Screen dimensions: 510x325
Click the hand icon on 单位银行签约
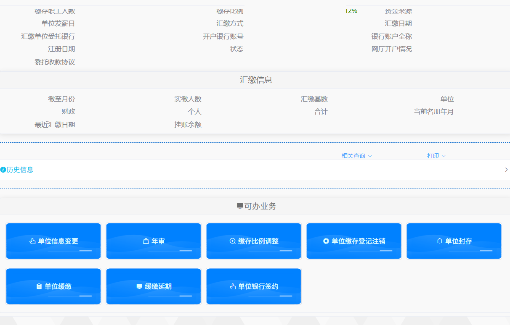point(233,287)
